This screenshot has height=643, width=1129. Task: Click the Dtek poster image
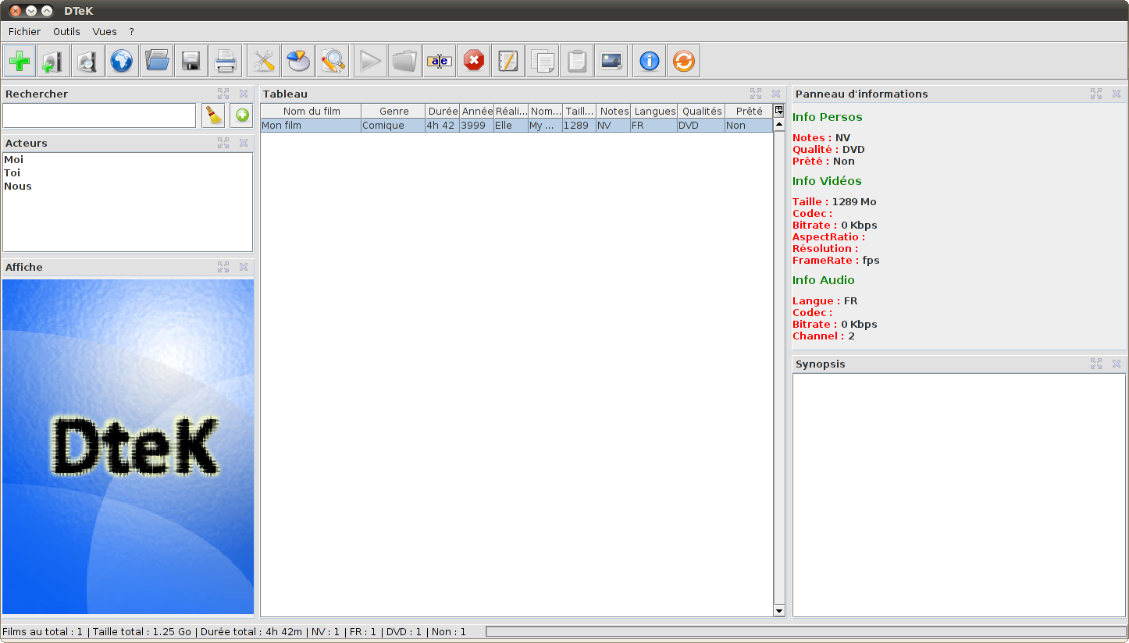pos(128,446)
